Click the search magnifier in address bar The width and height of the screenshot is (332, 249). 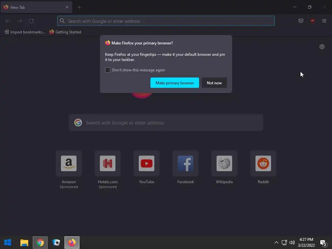click(62, 21)
